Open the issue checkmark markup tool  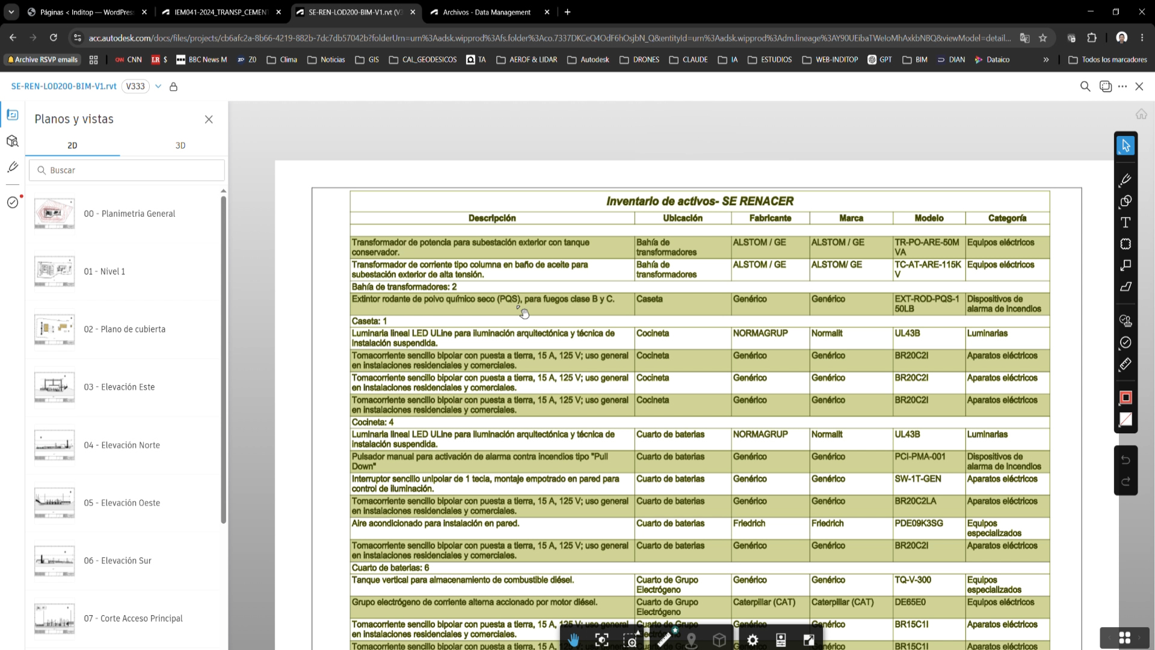click(x=1126, y=342)
